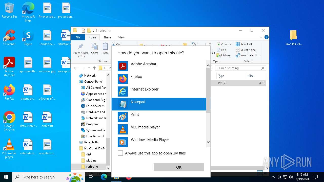Viewport: 324px width, 182px height.
Task: Select the lime3ds desktop folder
Action: click(x=294, y=38)
